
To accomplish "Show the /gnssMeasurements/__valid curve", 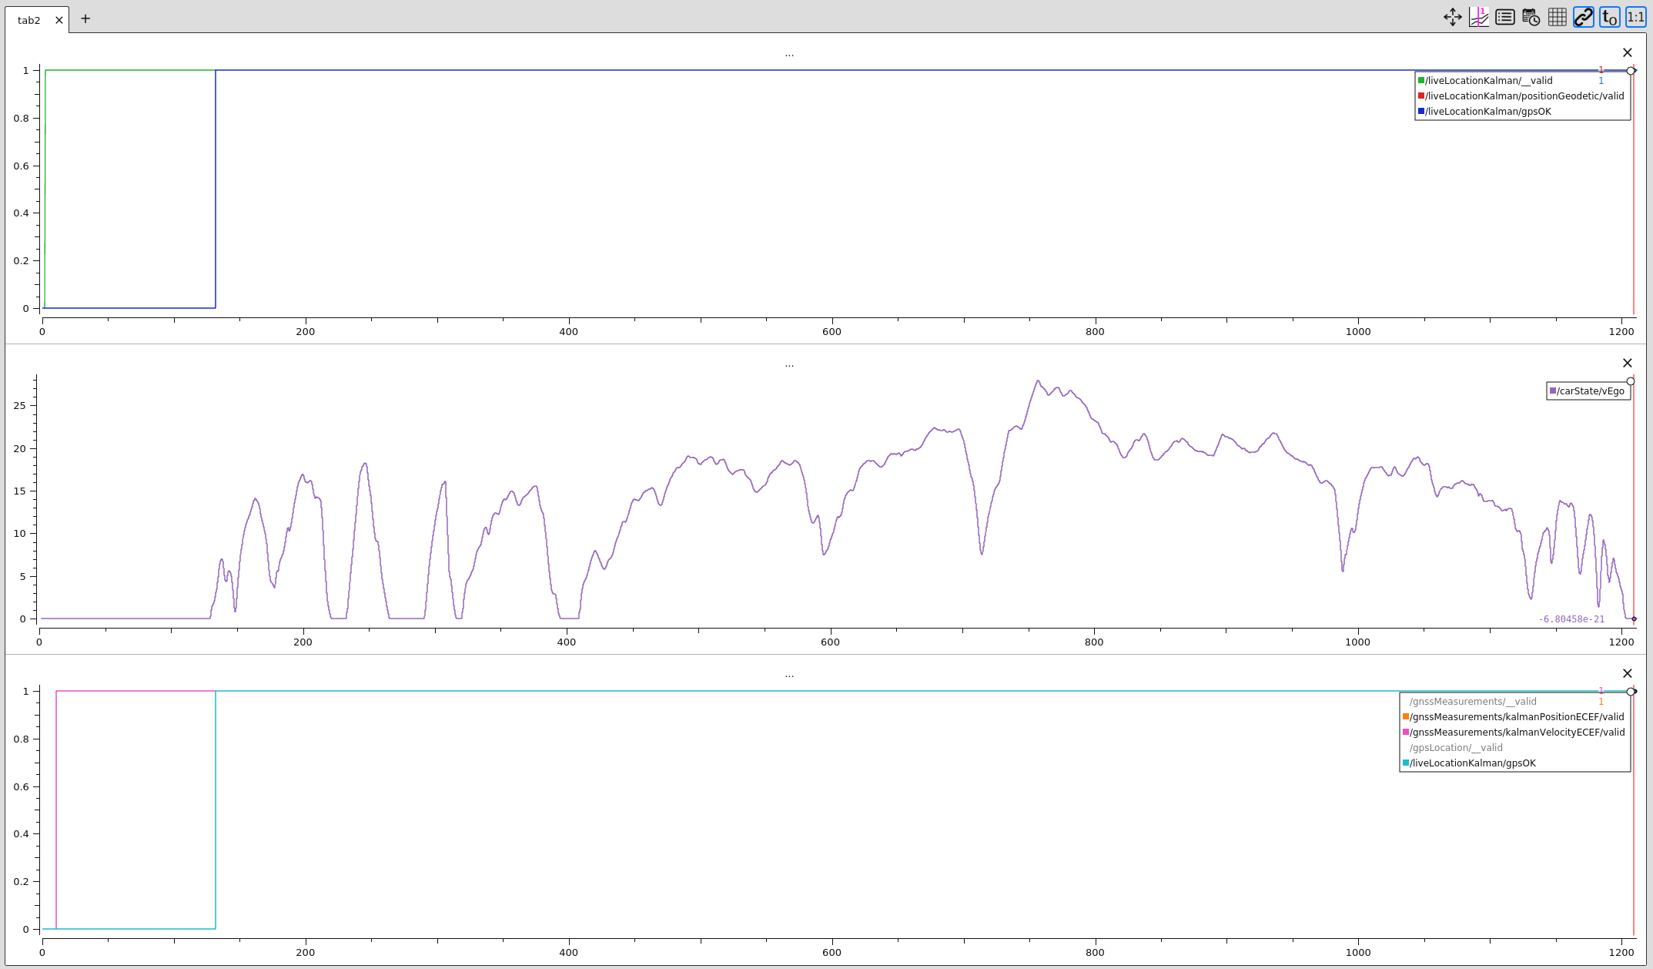I will [1471, 701].
